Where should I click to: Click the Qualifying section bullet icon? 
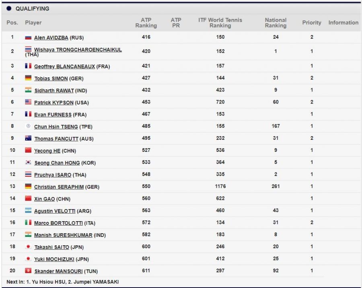9,8
